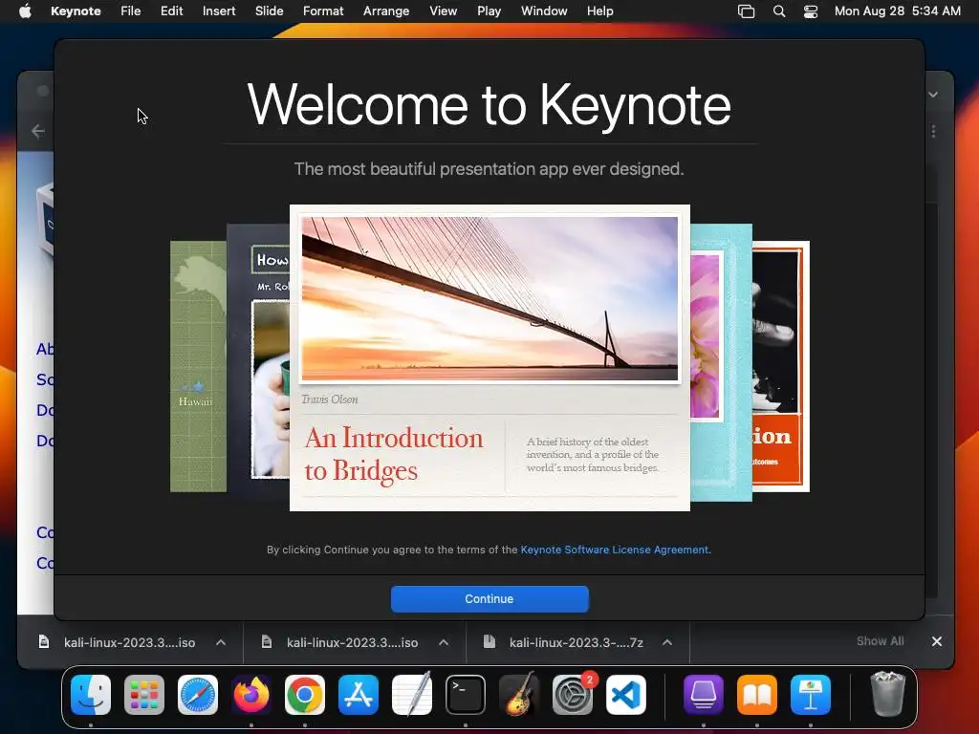The image size is (979, 734).
Task: Open Control Center icon
Action: (x=811, y=11)
